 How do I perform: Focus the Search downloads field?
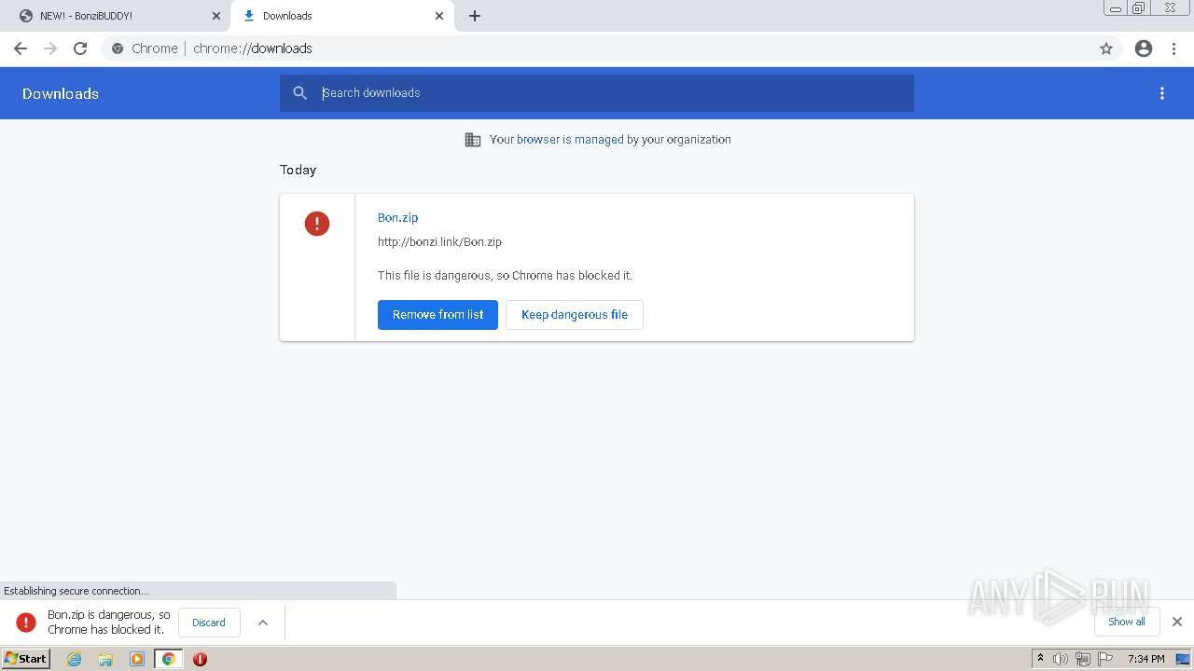tap(597, 93)
